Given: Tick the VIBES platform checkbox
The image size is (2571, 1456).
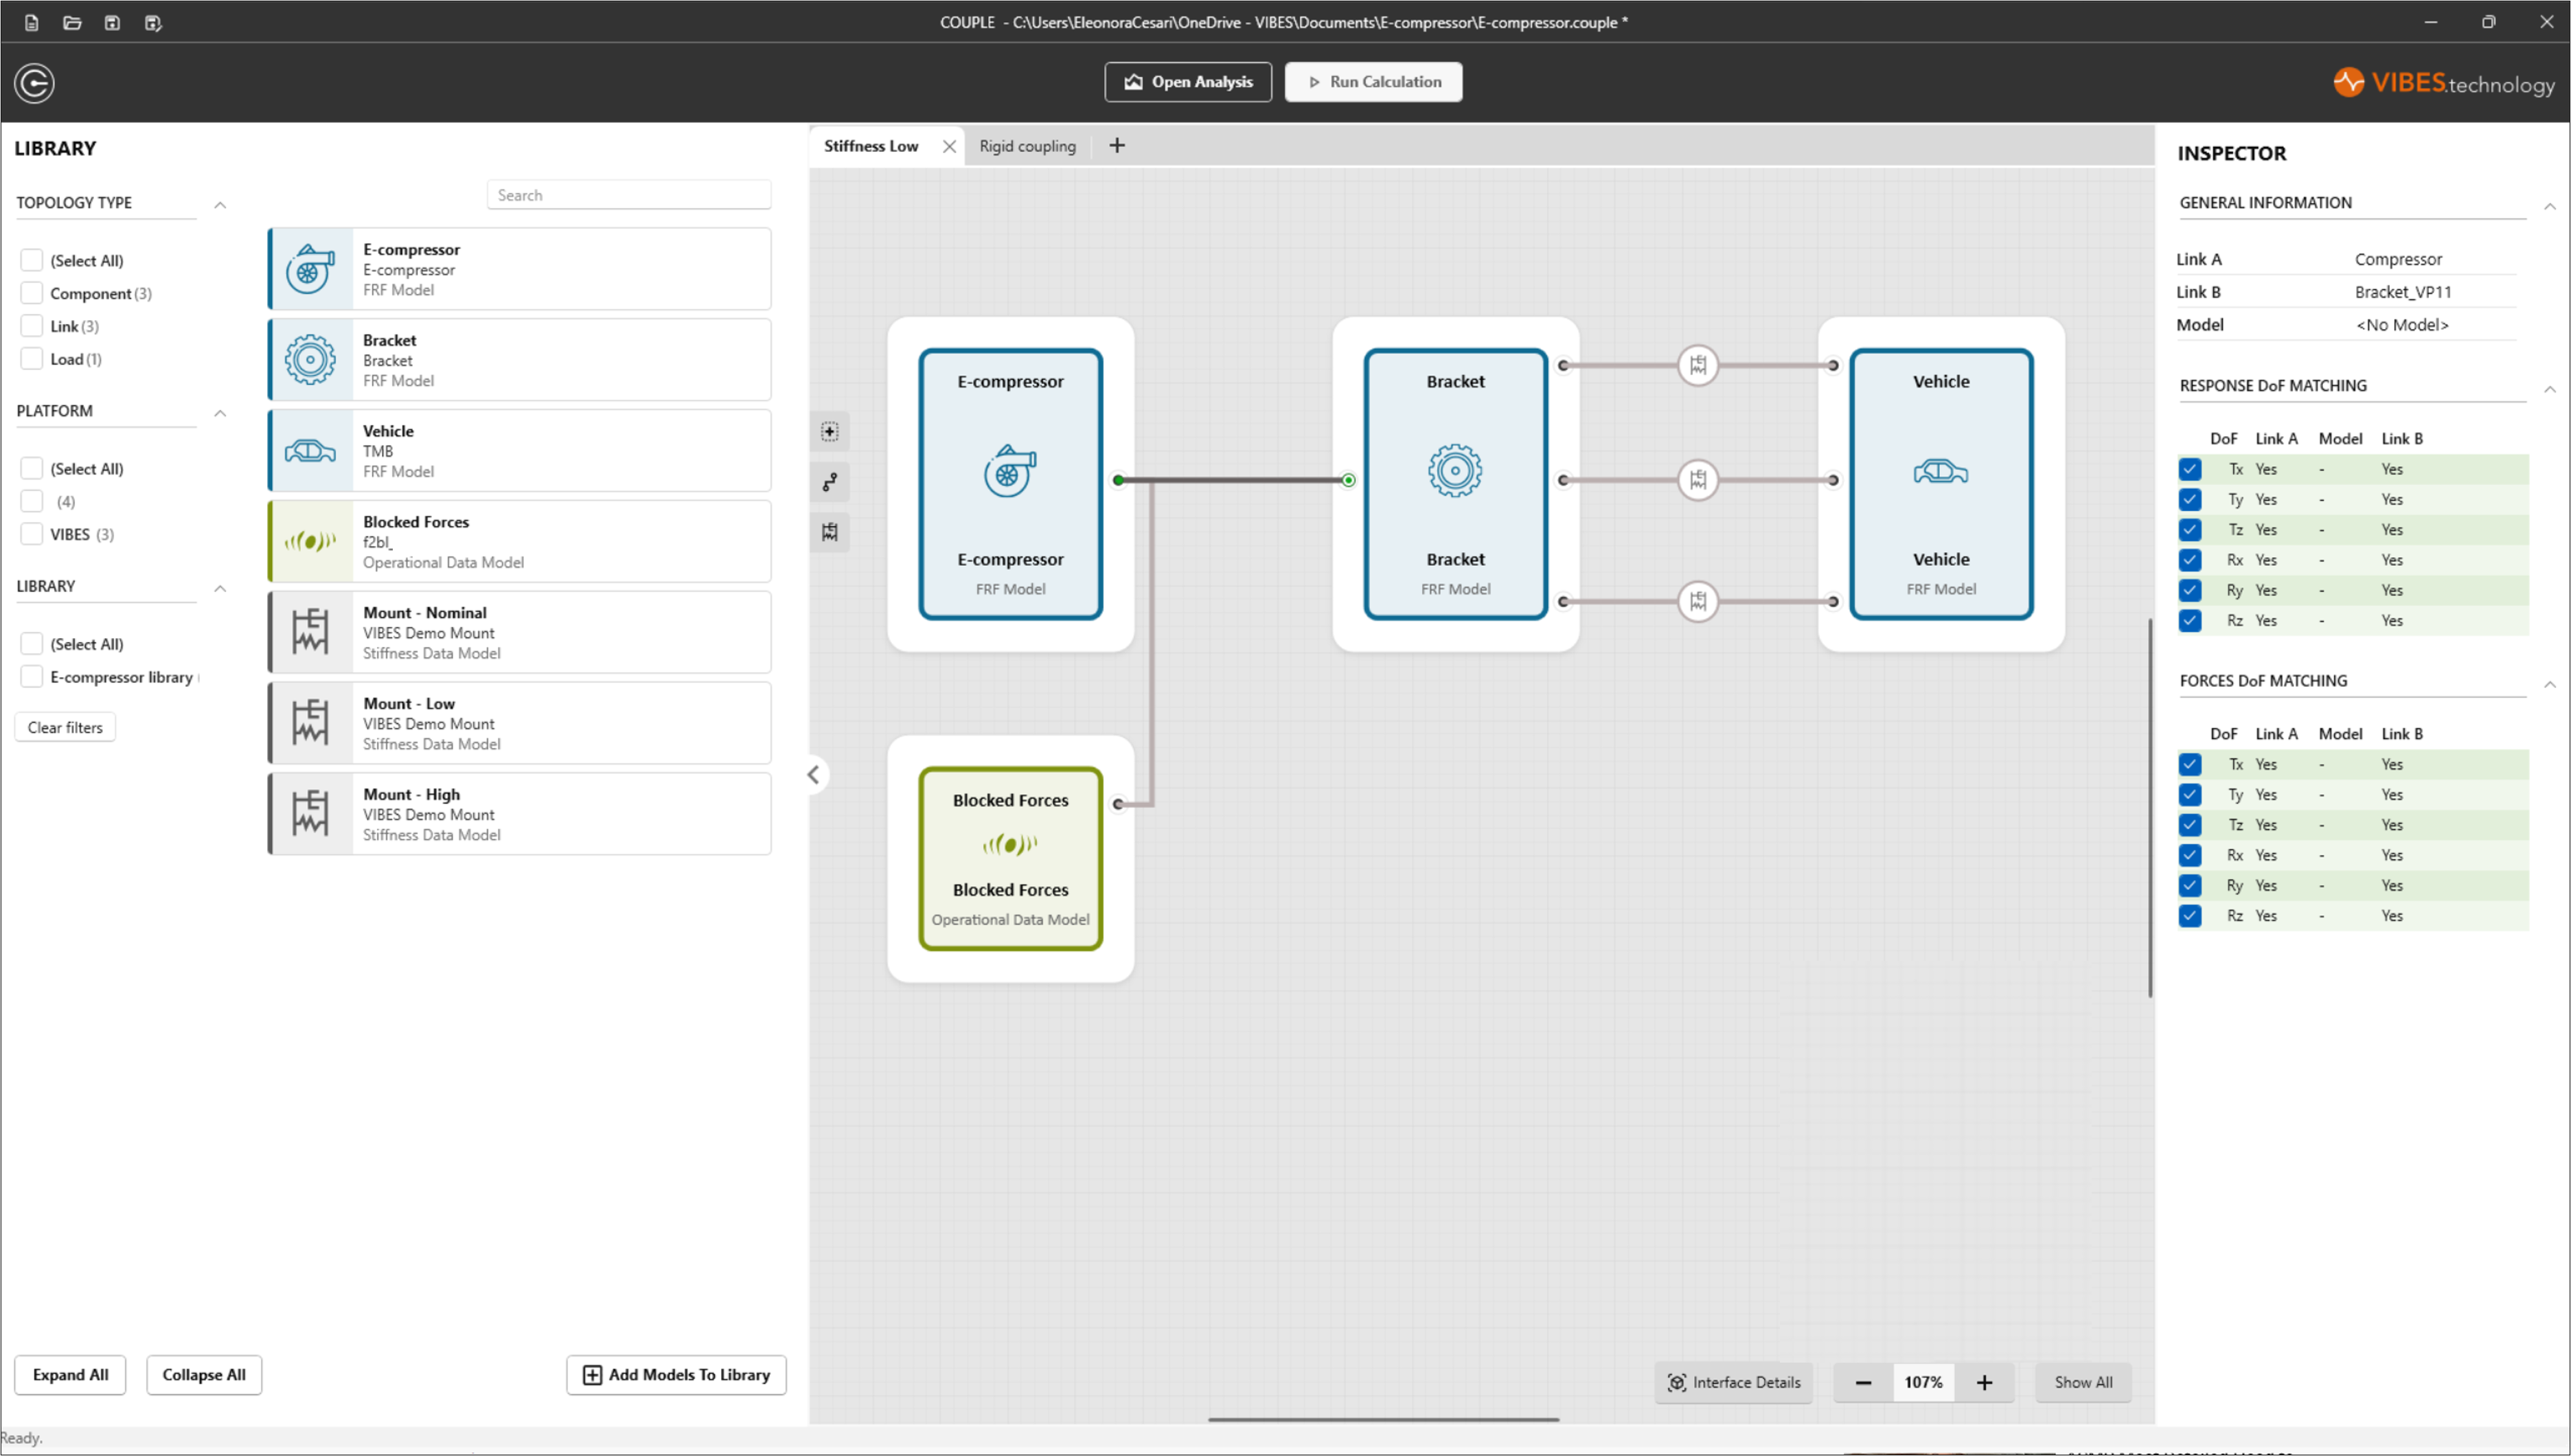Looking at the screenshot, I should point(32,534).
